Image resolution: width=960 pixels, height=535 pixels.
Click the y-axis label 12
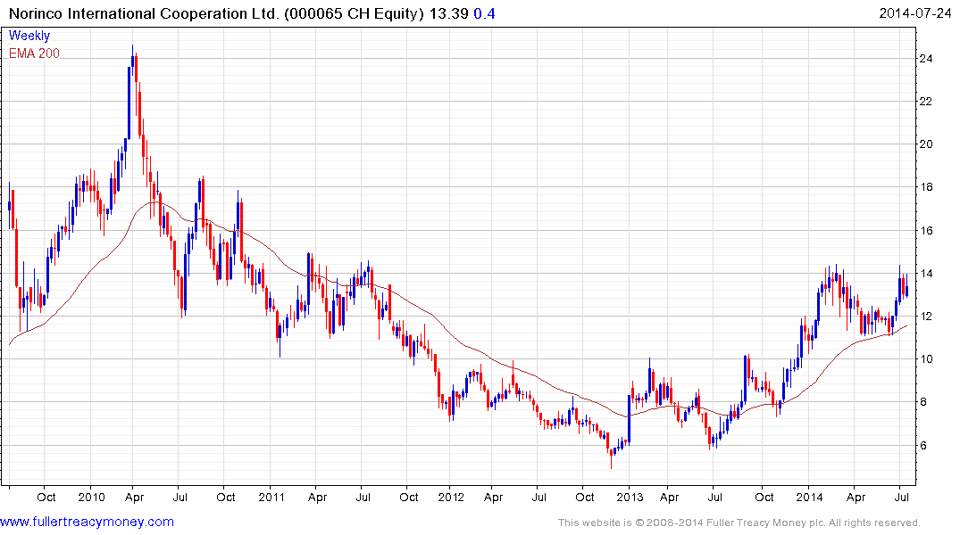[x=926, y=317]
